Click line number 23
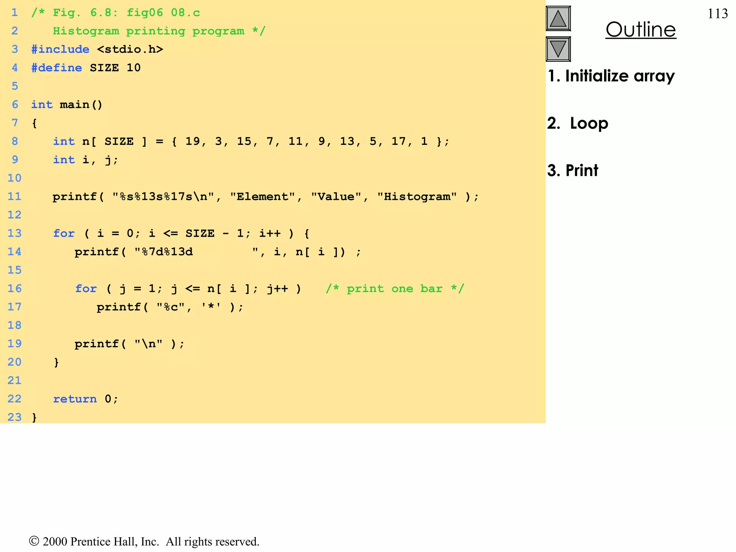The width and height of the screenshot is (736, 552). (14, 417)
